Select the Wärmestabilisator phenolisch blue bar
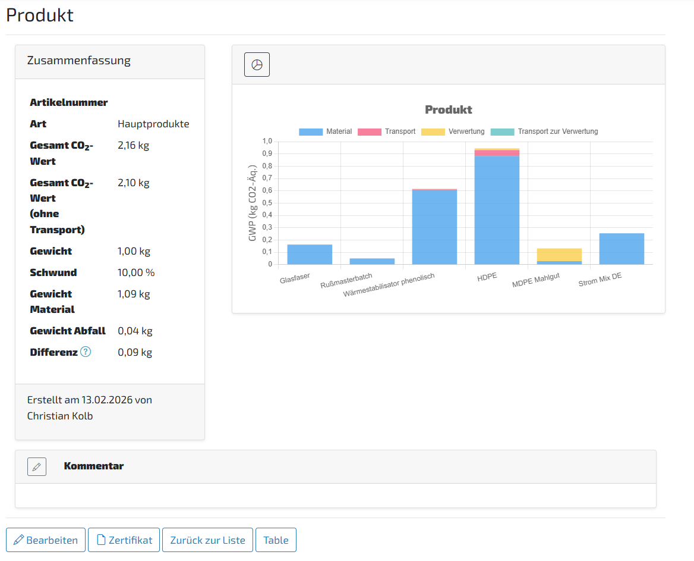 (434, 227)
